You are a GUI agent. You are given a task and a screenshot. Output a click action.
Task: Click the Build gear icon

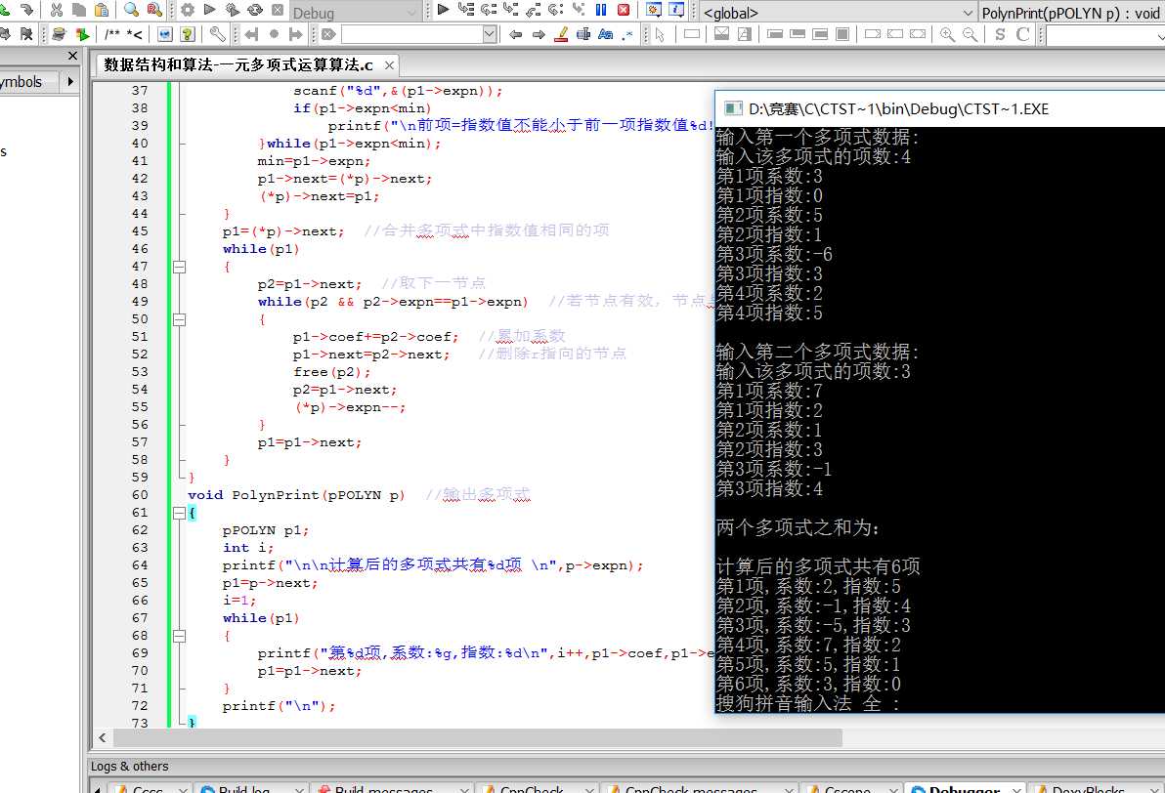click(x=188, y=10)
